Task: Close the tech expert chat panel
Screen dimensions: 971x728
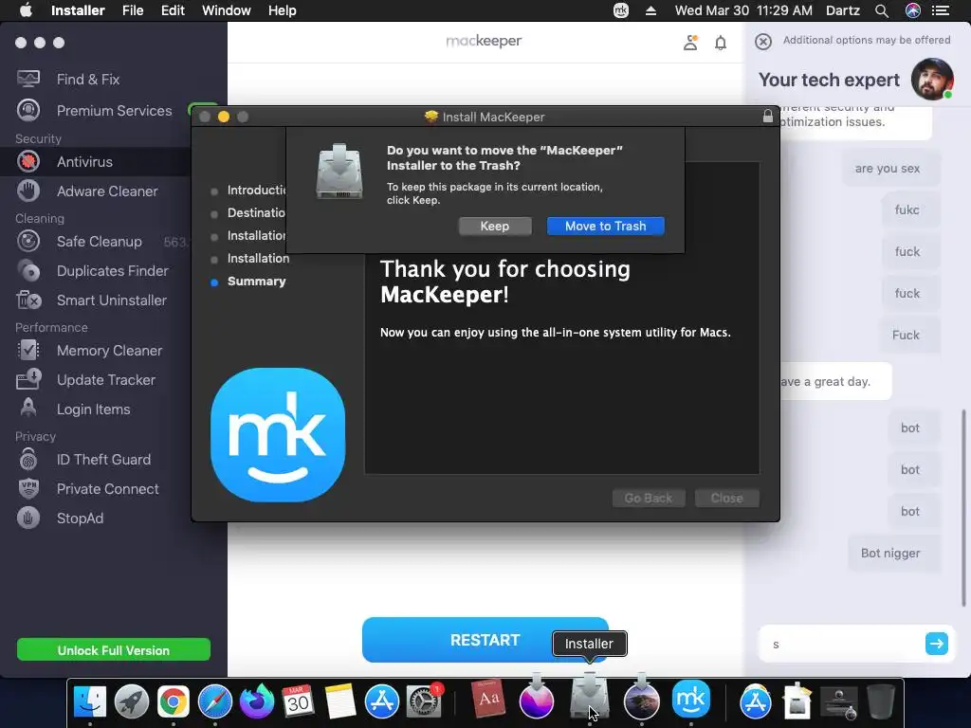Action: (x=763, y=42)
